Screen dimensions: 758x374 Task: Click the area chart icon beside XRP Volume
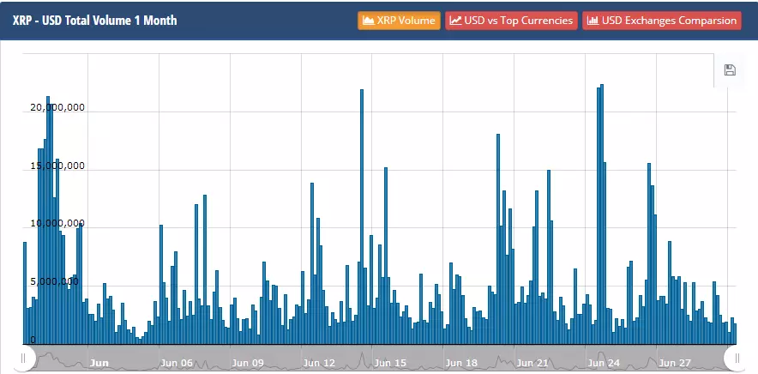click(369, 21)
